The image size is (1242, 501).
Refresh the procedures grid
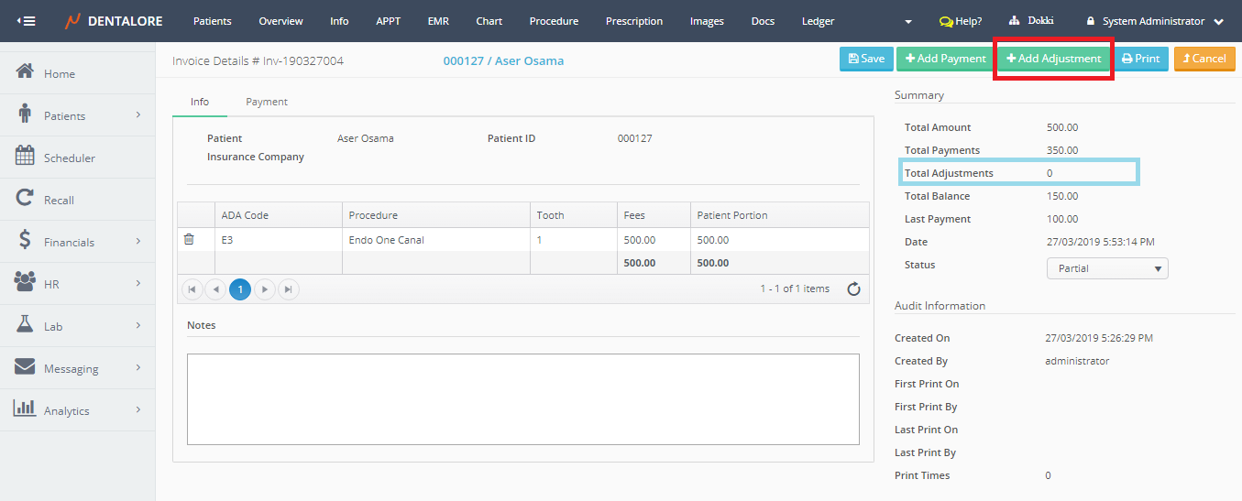click(x=853, y=289)
